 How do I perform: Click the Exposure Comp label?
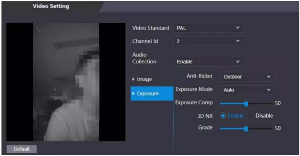coord(194,103)
